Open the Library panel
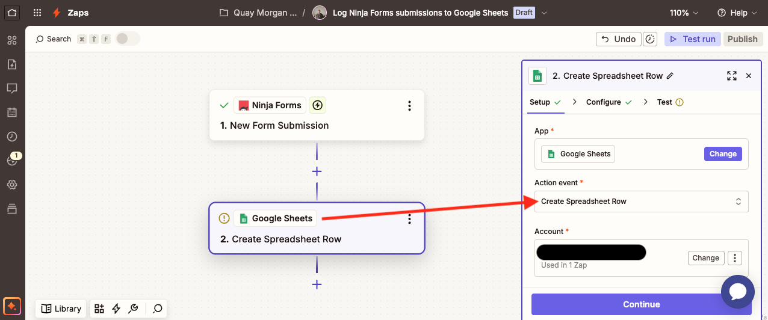This screenshot has height=320, width=768. (x=61, y=309)
